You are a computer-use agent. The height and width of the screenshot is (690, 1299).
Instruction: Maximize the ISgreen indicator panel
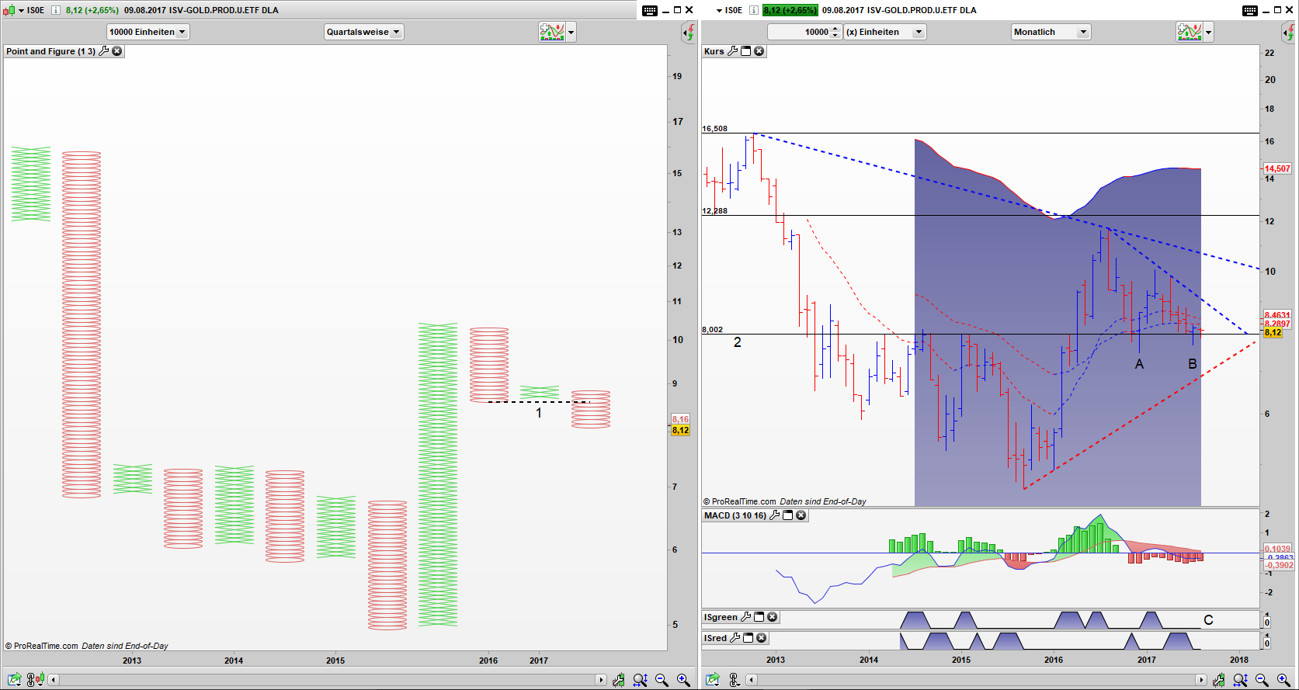tap(759, 617)
